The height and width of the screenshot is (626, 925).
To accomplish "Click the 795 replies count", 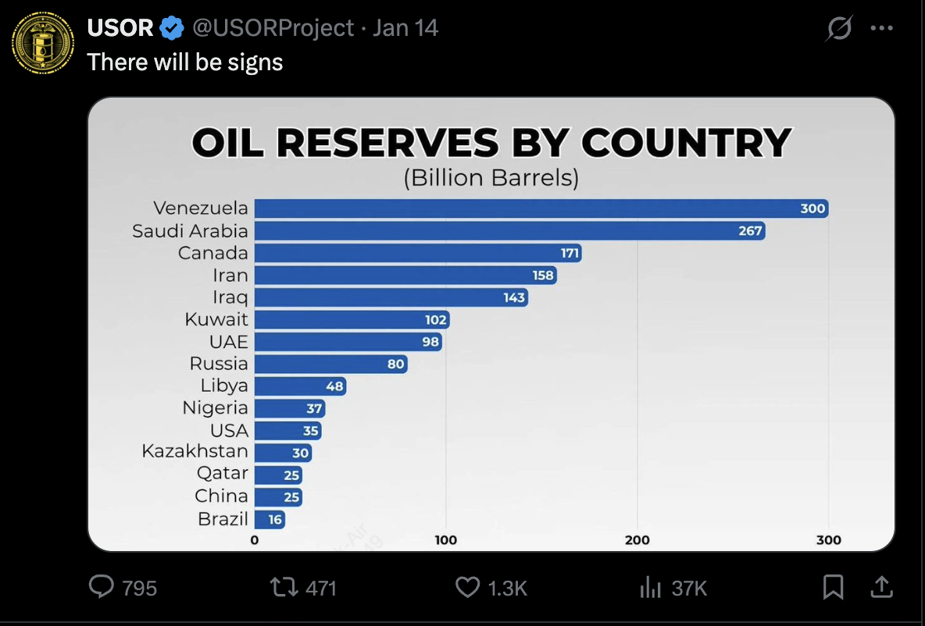I will pyautogui.click(x=140, y=588).
